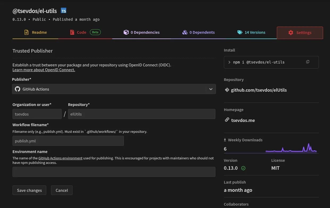This screenshot has width=330, height=208.
Task: Click the homepage link icon
Action: tap(227, 120)
